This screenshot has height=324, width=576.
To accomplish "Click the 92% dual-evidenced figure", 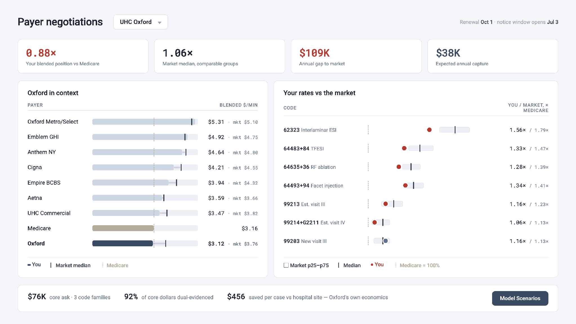I will click(131, 297).
